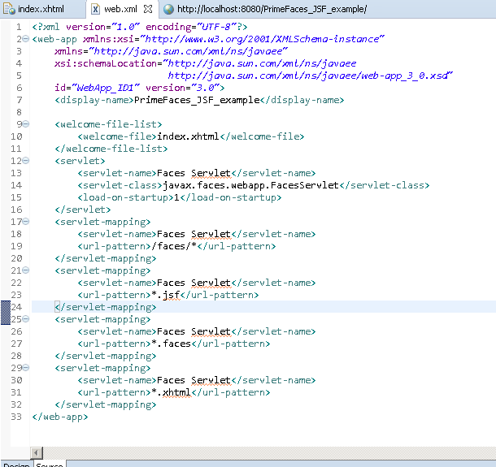Viewport: 496px width, 467px height.
Task: Click the text PrimeFaces_JSF_example in display-name
Action: [x=197, y=100]
